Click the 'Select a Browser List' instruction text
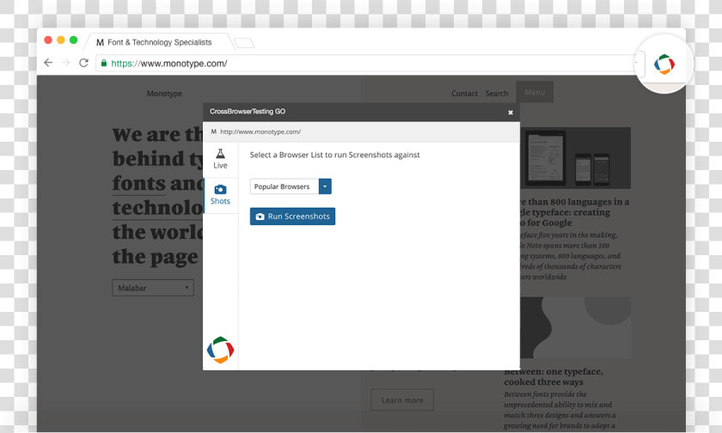This screenshot has width=722, height=433. coord(334,155)
